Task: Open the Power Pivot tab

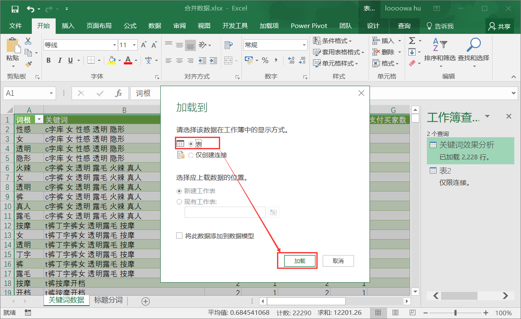Action: pos(309,26)
